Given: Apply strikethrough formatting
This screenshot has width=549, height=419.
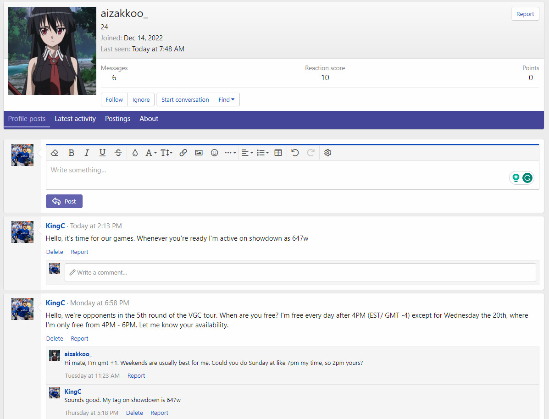Looking at the screenshot, I should click(x=118, y=153).
